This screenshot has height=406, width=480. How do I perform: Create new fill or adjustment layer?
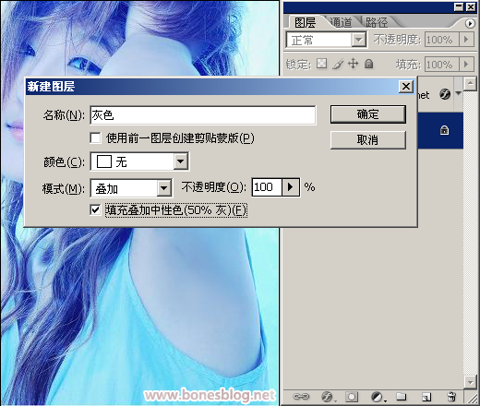pyautogui.click(x=378, y=397)
